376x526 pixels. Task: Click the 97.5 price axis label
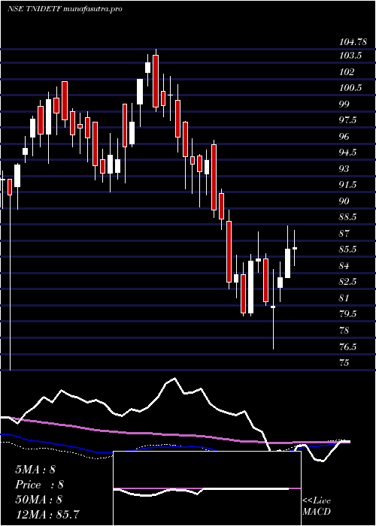click(x=348, y=120)
